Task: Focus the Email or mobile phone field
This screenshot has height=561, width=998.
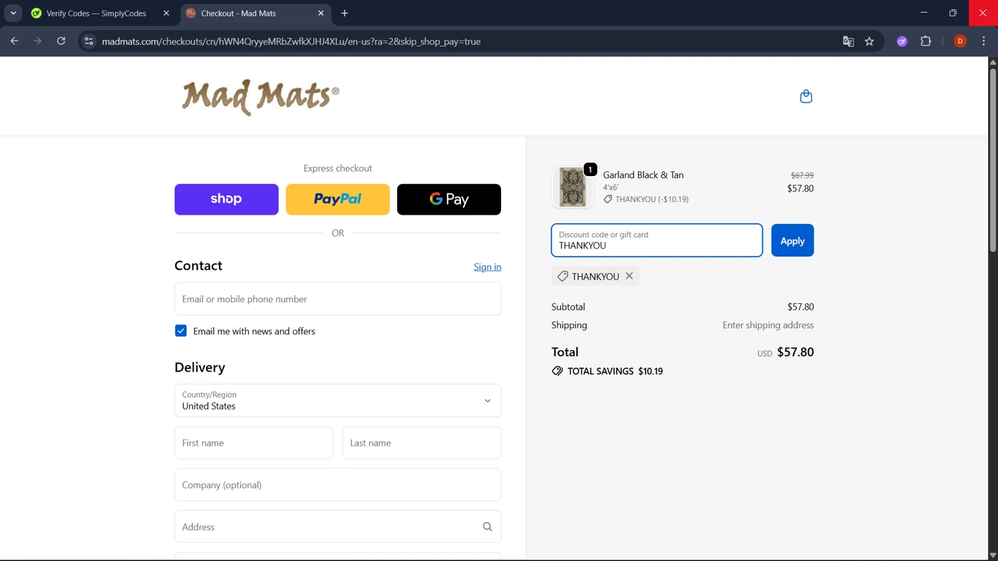Action: pyautogui.click(x=338, y=299)
